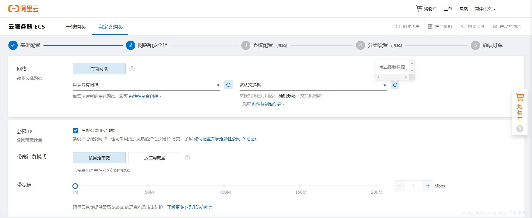Click the bandwidth value input field

coord(414,186)
